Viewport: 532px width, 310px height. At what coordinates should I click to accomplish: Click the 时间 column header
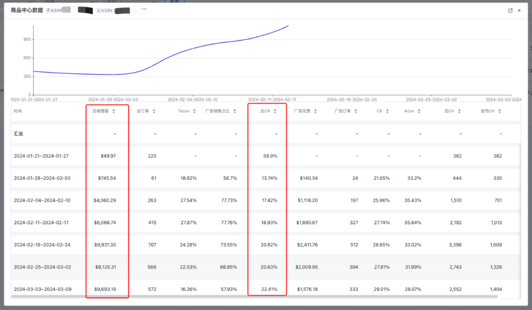point(18,111)
